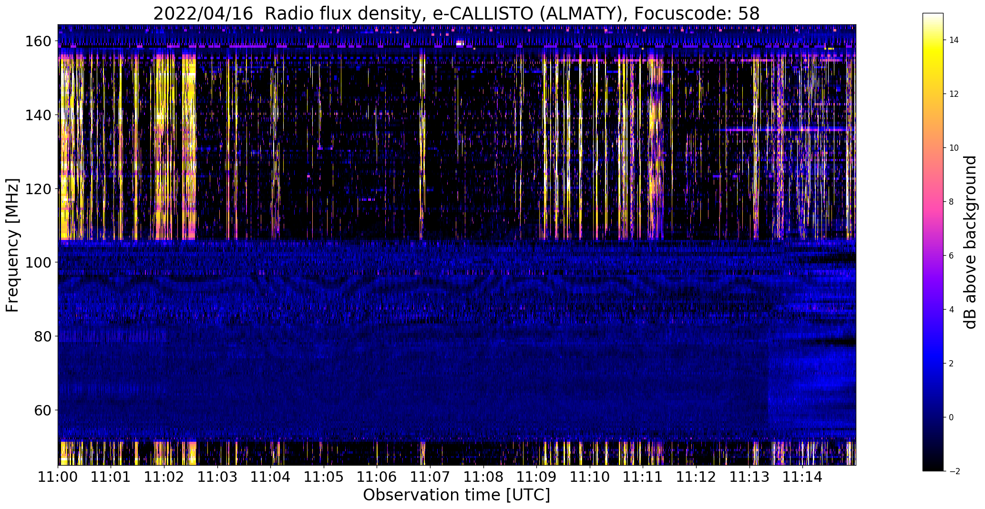Click the 160 frequency tick label

click(39, 42)
